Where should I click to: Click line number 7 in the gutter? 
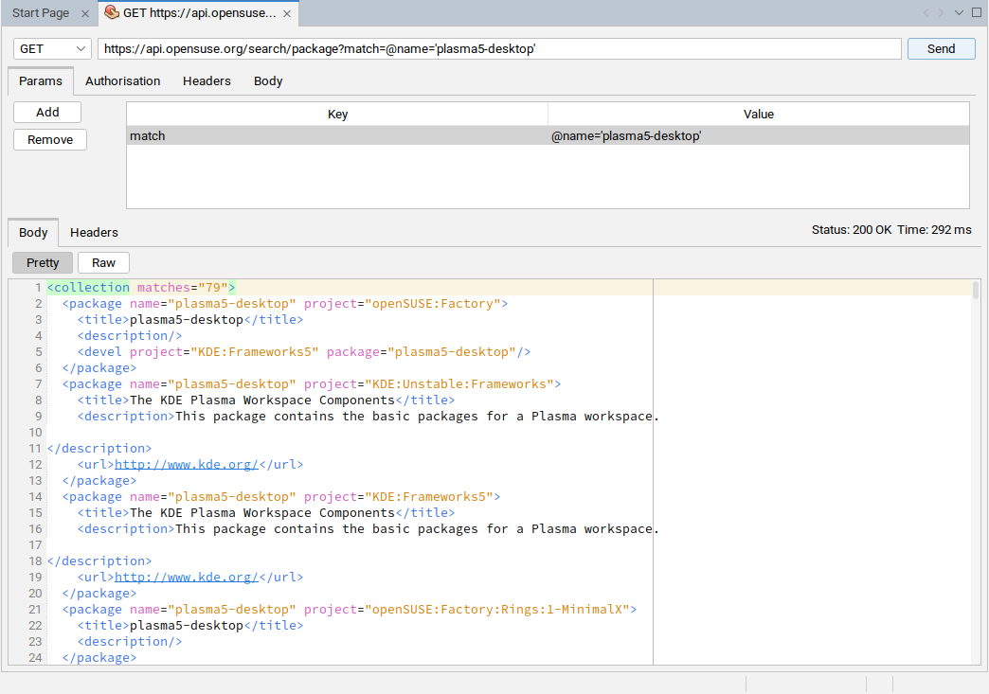[x=38, y=383]
